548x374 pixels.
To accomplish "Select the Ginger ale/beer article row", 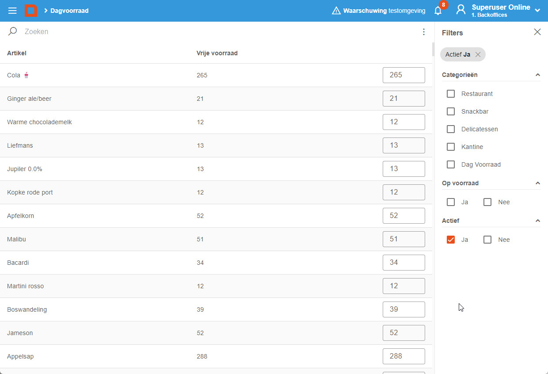I will (216, 99).
